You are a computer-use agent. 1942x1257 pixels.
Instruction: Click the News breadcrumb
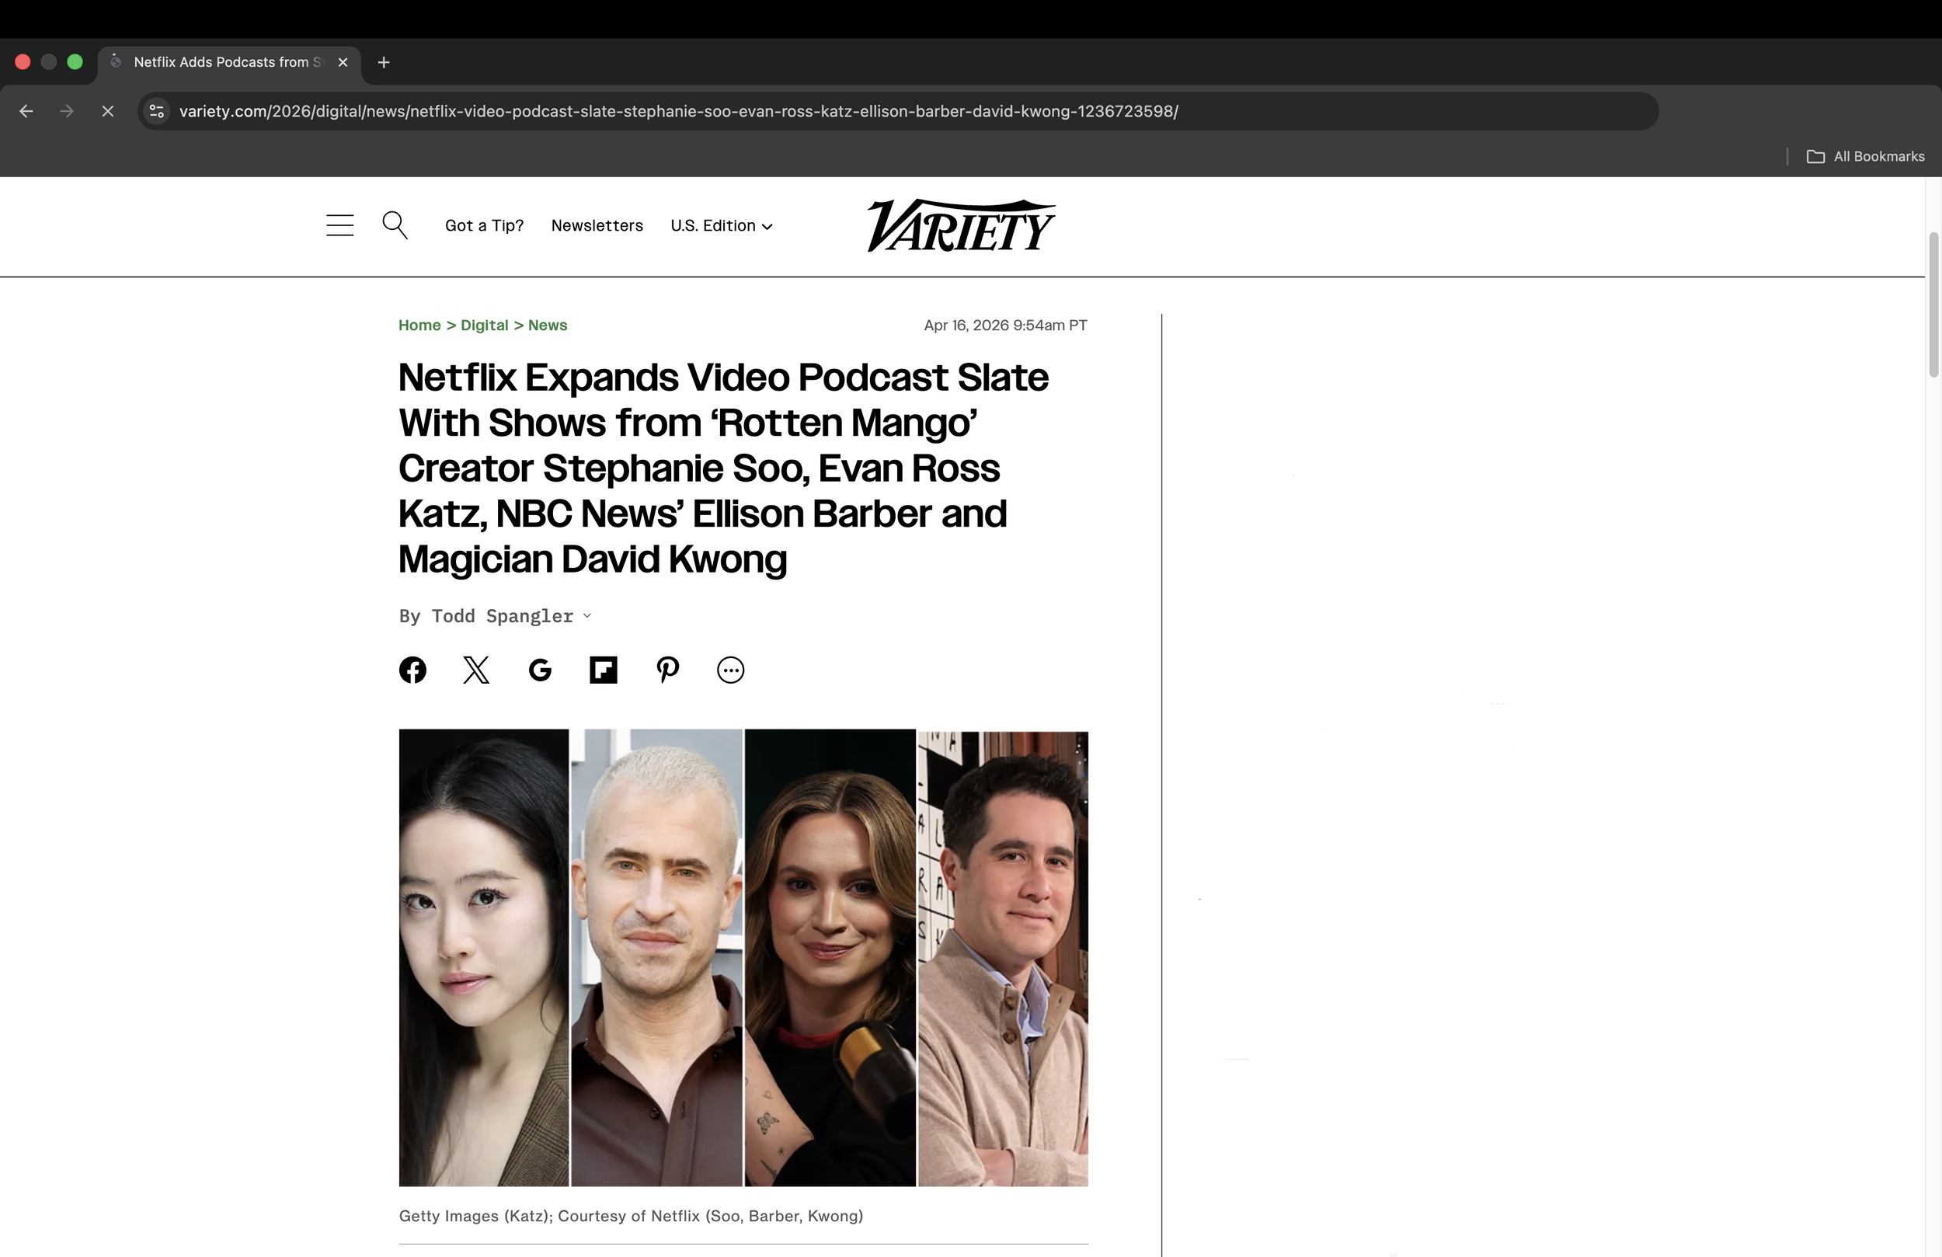point(548,326)
